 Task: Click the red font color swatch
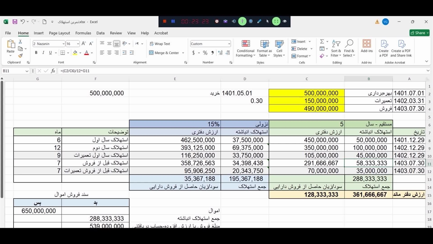(87, 53)
